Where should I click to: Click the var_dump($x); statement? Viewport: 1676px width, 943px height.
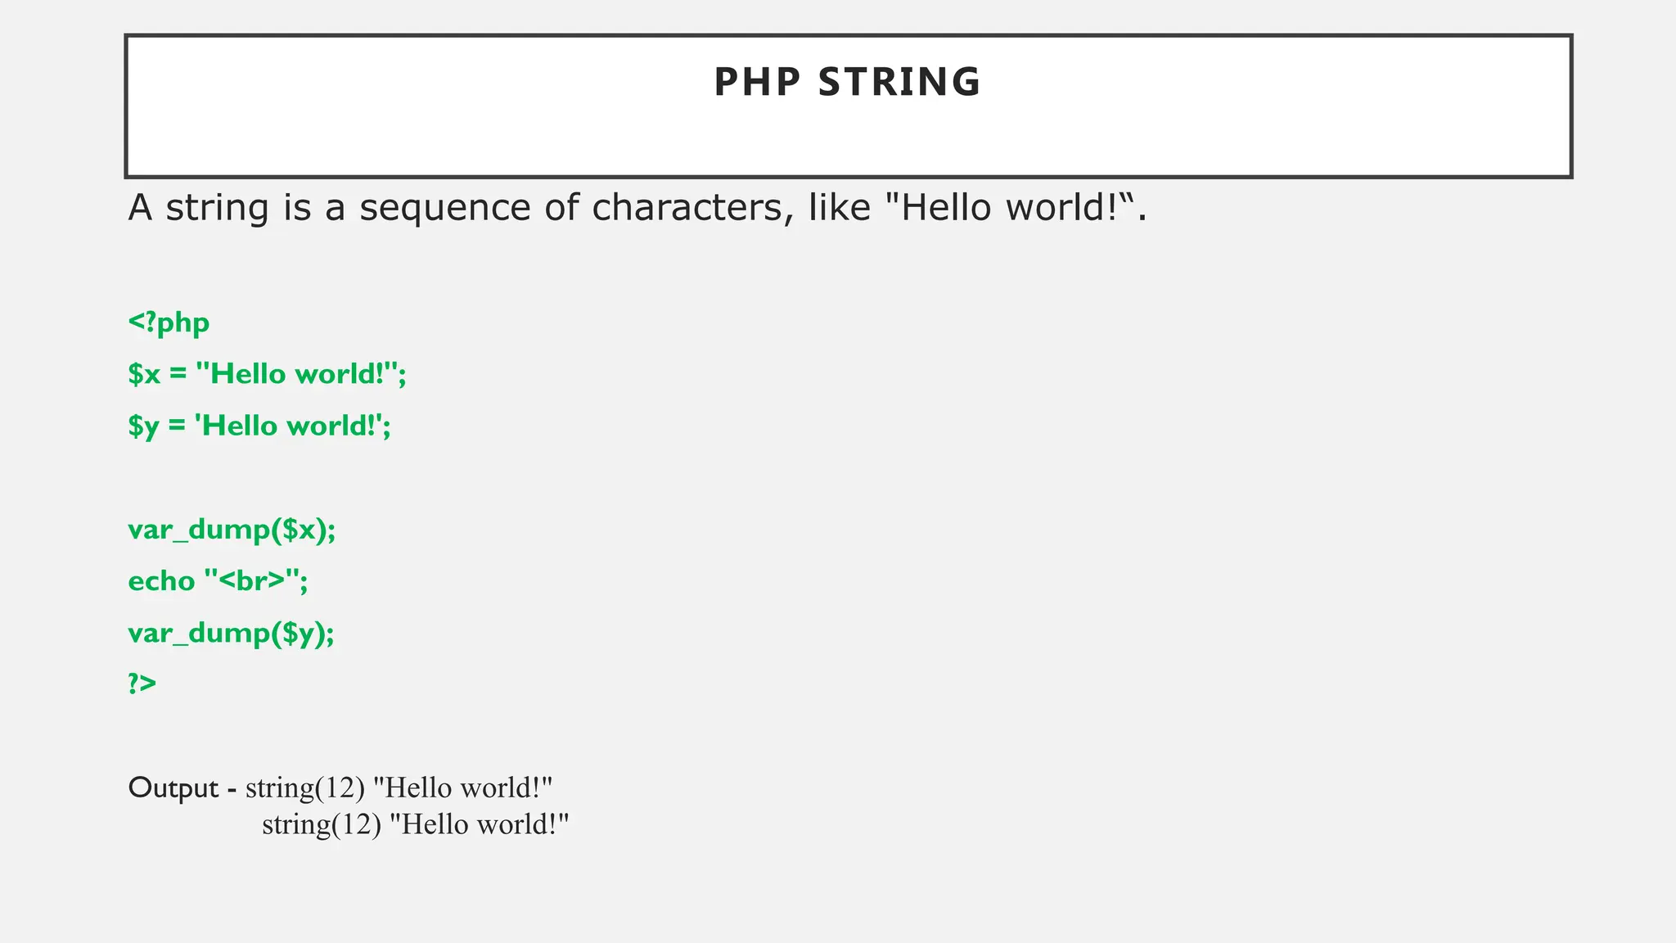(232, 530)
